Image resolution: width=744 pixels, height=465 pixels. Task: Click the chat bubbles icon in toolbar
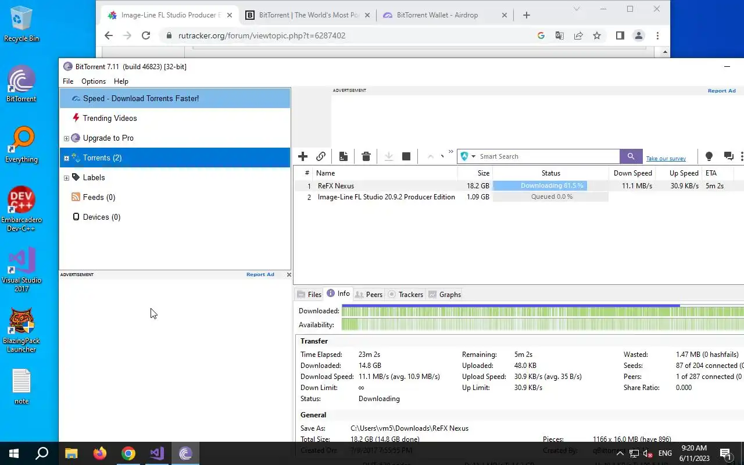pyautogui.click(x=728, y=156)
